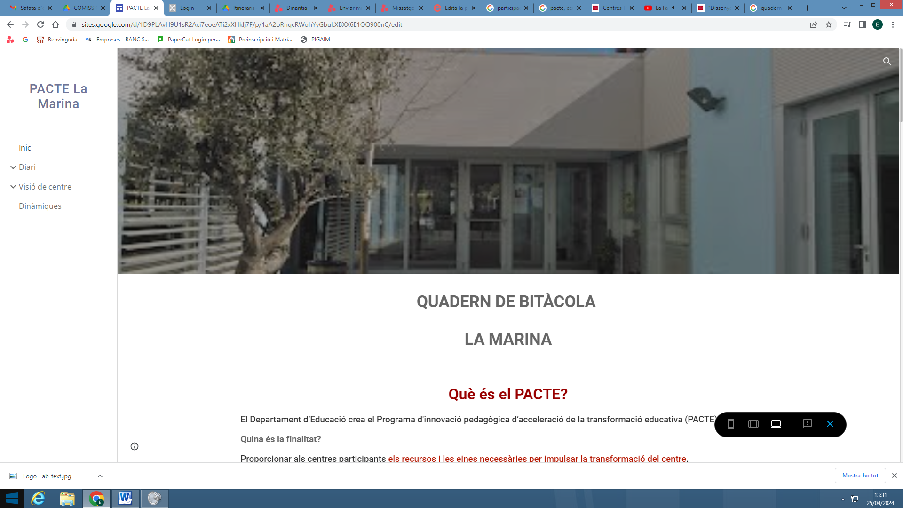Click the share page icon in address bar
Screen dimensions: 903x508
point(813,24)
